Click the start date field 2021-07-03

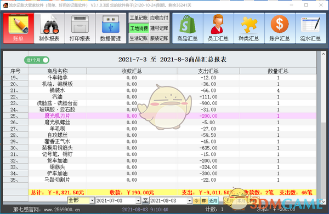pyautogui.click(x=116, y=201)
